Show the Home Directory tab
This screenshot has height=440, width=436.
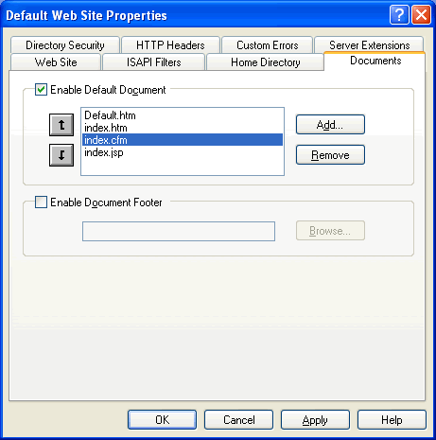click(x=266, y=62)
